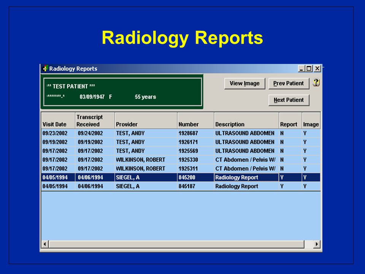Click the help question mark icon
This screenshot has height=274, width=365.
point(316,83)
